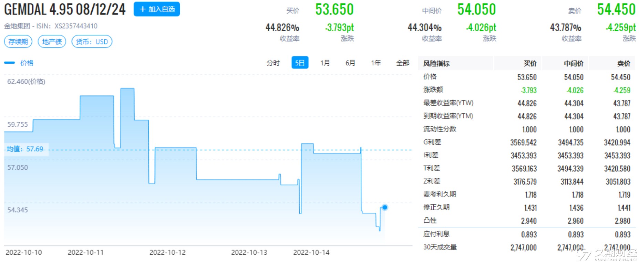This screenshot has height=263, width=639.
Task: Click the latest price point marker on chart
Action: tap(385, 207)
